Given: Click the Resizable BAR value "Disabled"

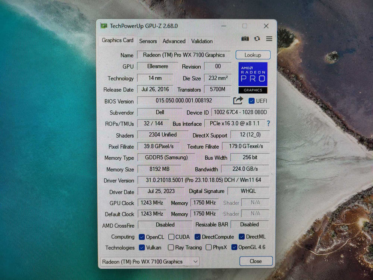Looking at the screenshot, I should click(x=249, y=224).
